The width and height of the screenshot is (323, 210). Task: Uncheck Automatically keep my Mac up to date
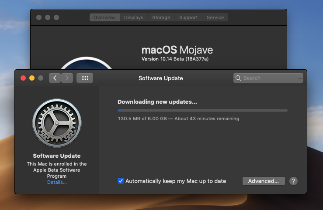tap(121, 181)
